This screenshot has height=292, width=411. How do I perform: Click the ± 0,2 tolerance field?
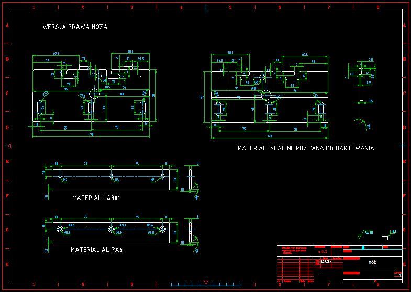(x=323, y=251)
